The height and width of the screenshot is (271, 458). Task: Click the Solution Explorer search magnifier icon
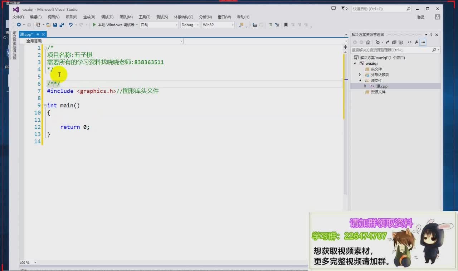click(x=434, y=50)
